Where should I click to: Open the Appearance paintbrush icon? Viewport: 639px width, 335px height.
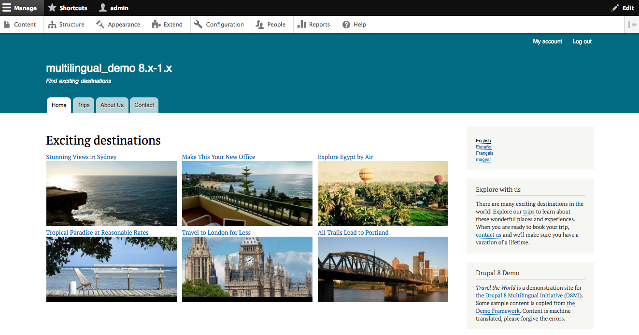100,25
